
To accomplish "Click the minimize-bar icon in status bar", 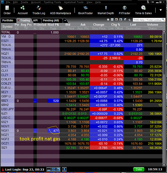I will pos(49,169).
